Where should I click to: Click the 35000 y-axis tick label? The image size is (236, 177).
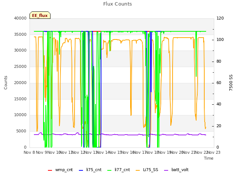click(x=20, y=34)
